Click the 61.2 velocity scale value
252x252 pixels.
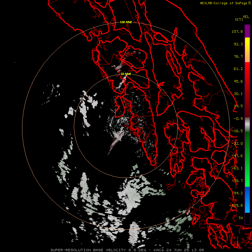[238, 69]
